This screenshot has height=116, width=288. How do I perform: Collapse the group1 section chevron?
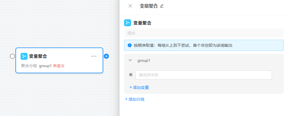click(x=130, y=60)
